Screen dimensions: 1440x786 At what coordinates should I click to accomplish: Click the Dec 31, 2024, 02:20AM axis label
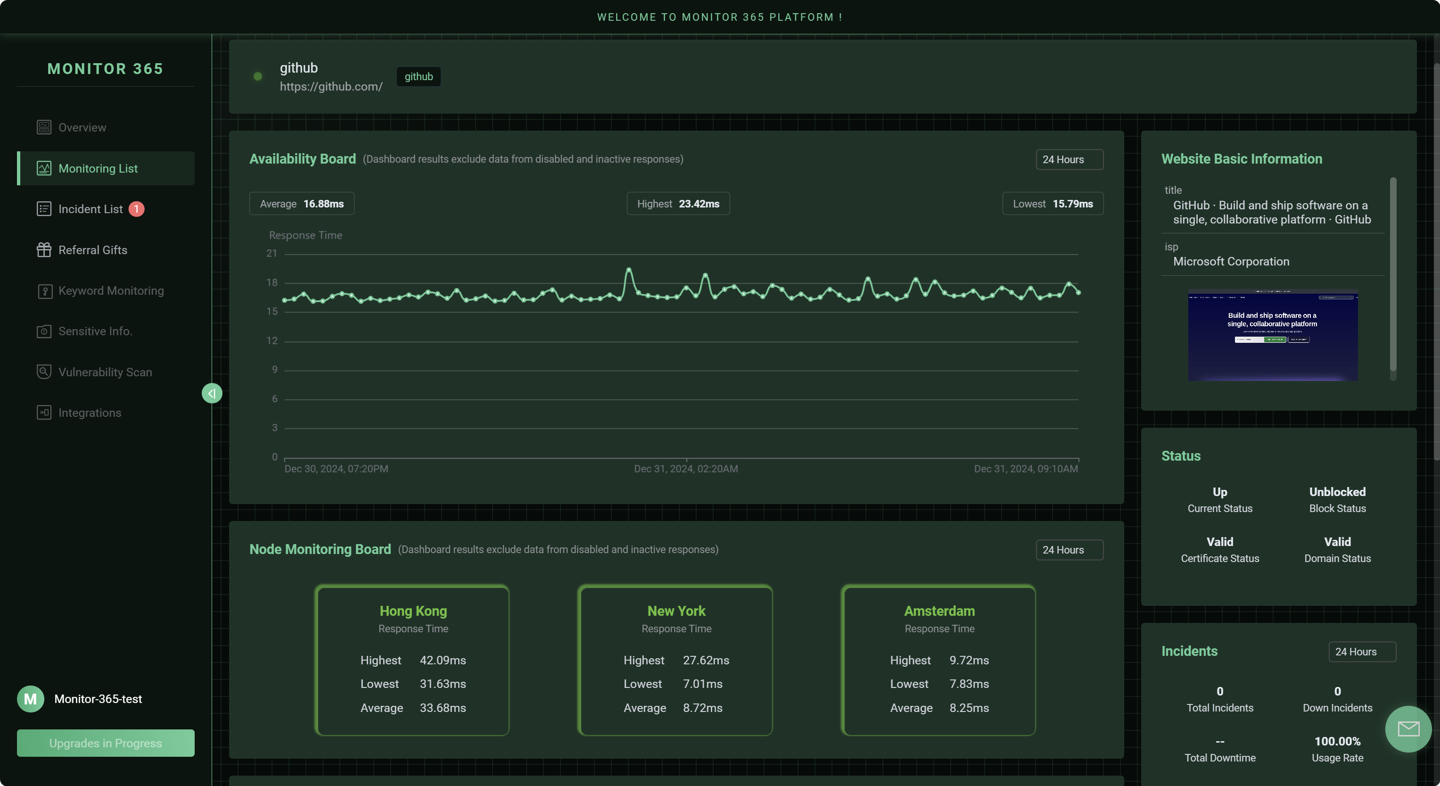coord(686,469)
